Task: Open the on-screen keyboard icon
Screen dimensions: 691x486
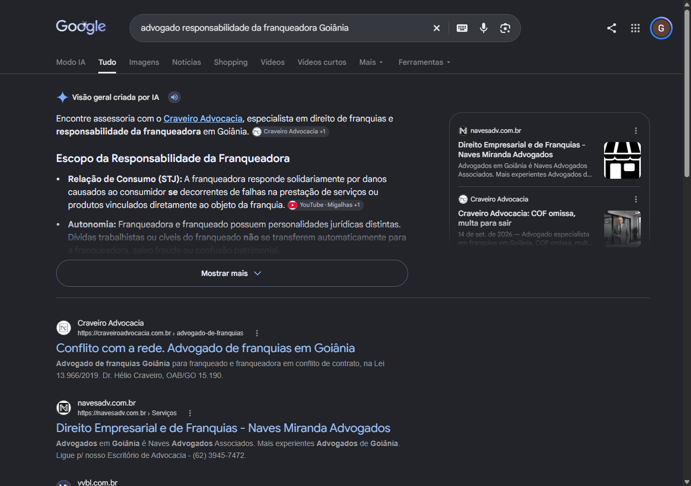Action: click(462, 28)
